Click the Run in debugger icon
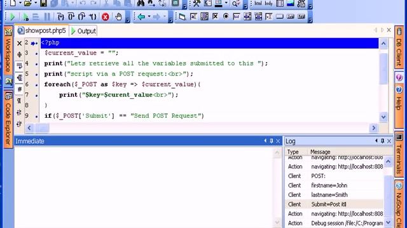Image resolution: width=407 pixels, height=228 pixels. click(x=25, y=17)
